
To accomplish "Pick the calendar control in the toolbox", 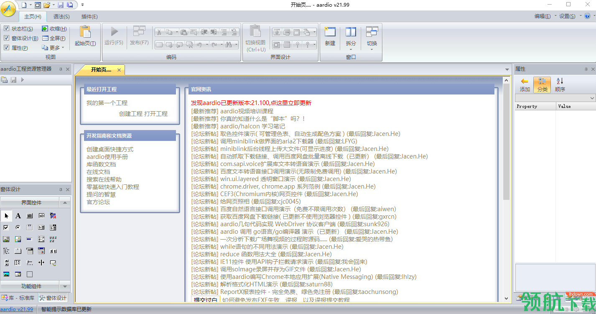I will pos(41,251).
